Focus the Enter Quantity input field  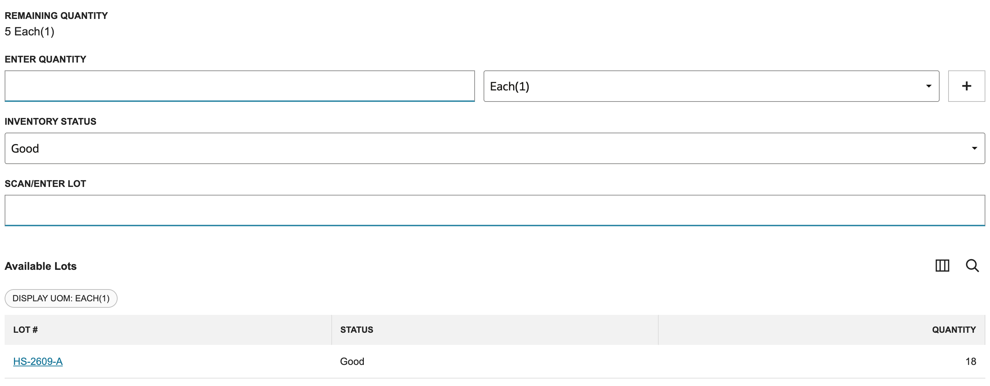239,86
